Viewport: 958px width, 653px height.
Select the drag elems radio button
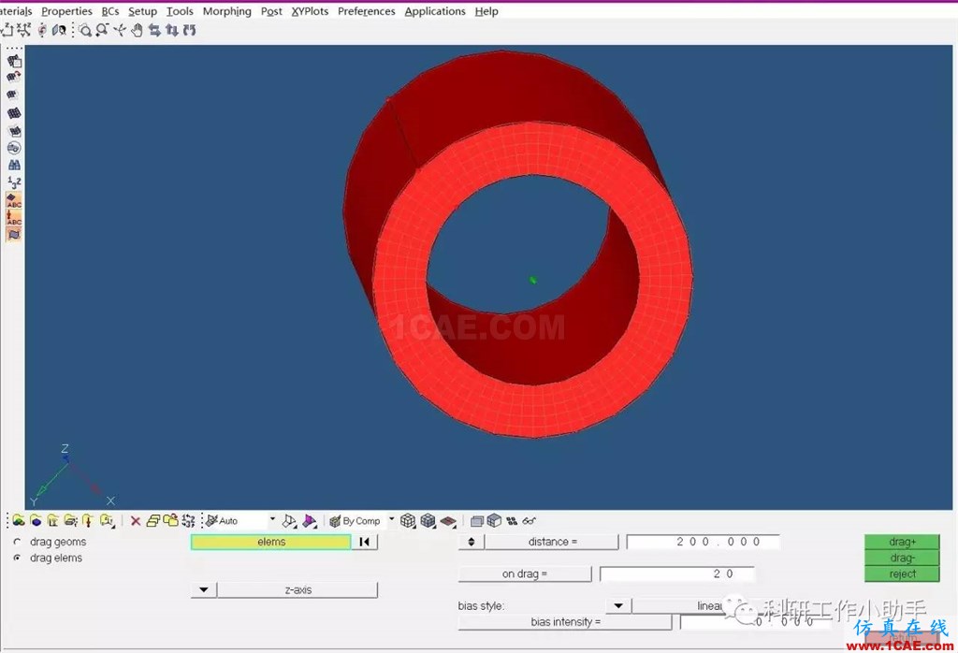17,558
